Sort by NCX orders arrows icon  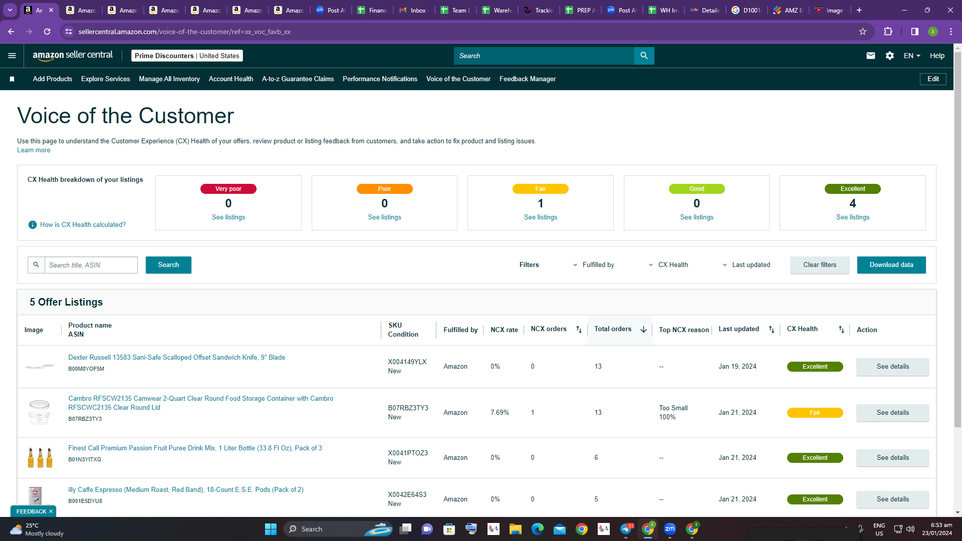pos(579,330)
